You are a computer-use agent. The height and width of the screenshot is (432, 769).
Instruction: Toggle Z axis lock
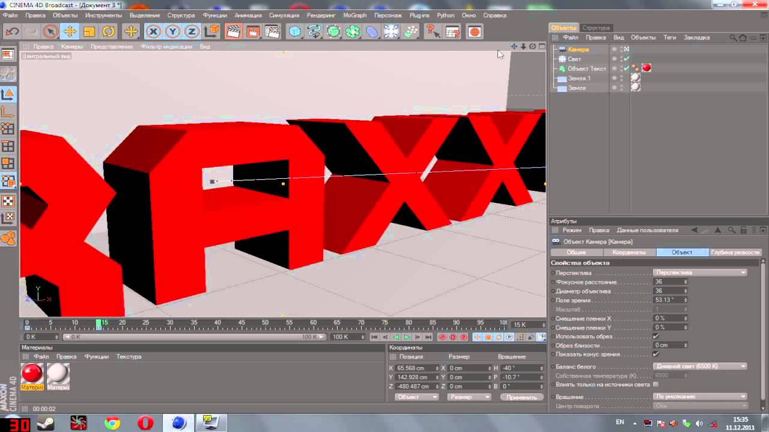coord(192,31)
